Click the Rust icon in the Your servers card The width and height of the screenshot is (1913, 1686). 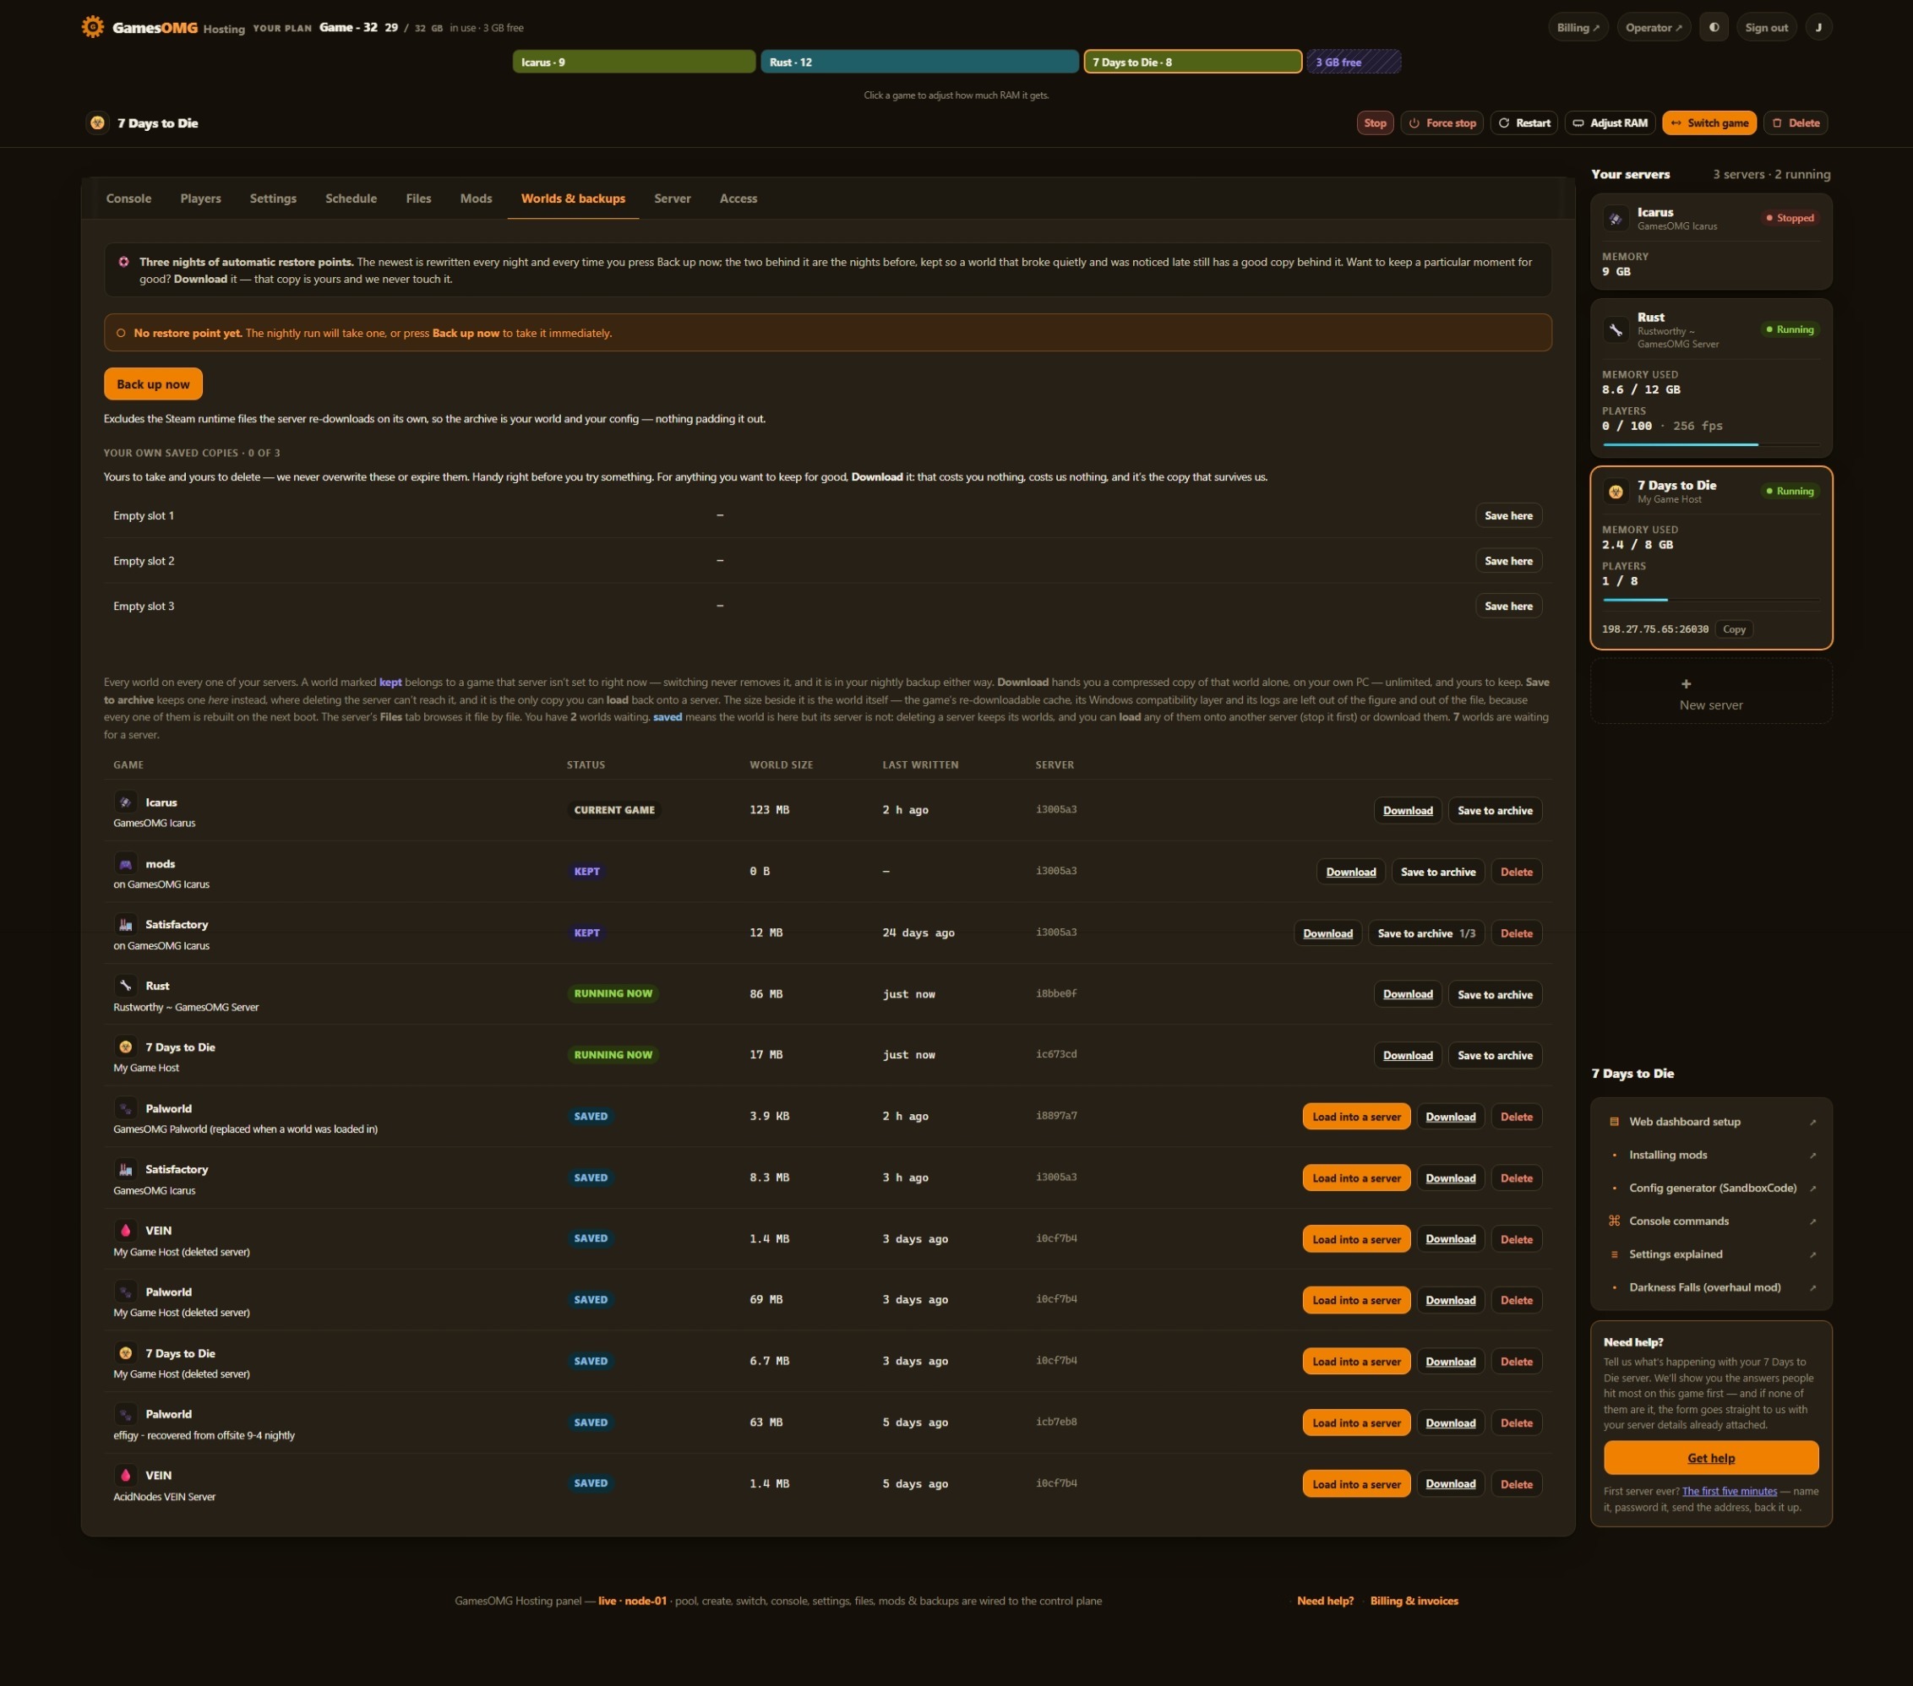(x=1616, y=329)
